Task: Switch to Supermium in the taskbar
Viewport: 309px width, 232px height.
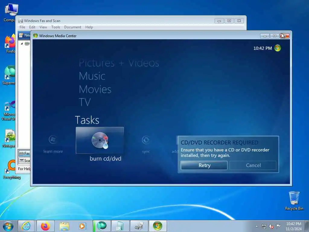Action: pyautogui.click(x=101, y=226)
